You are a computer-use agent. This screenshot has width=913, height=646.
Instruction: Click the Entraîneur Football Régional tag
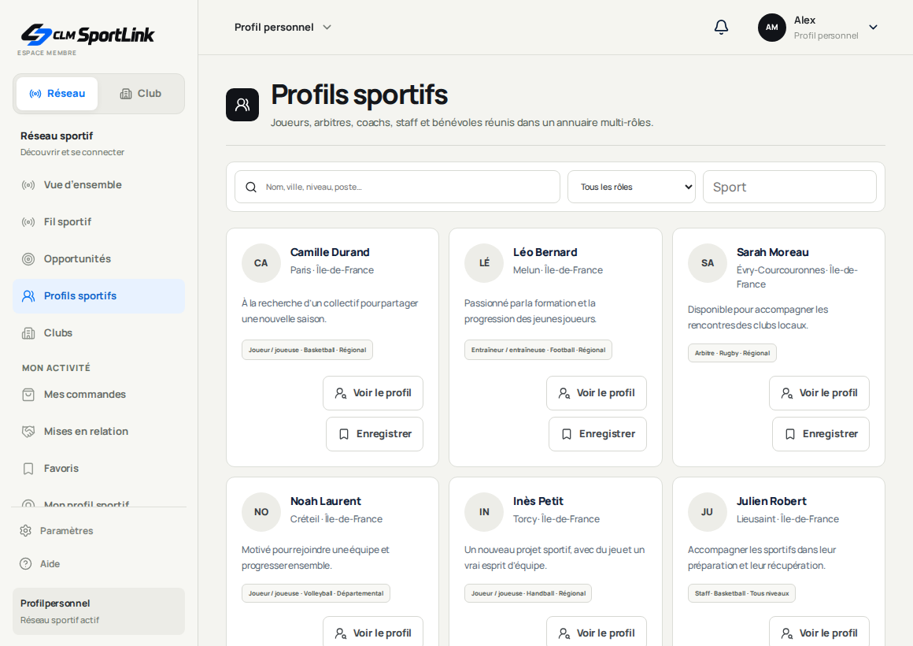(538, 350)
